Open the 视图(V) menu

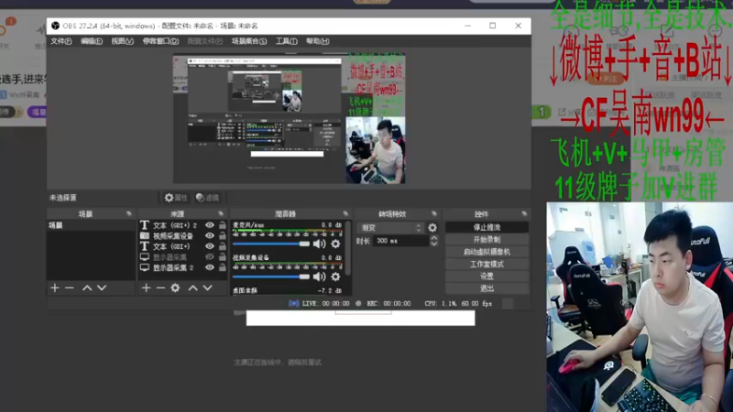point(122,41)
